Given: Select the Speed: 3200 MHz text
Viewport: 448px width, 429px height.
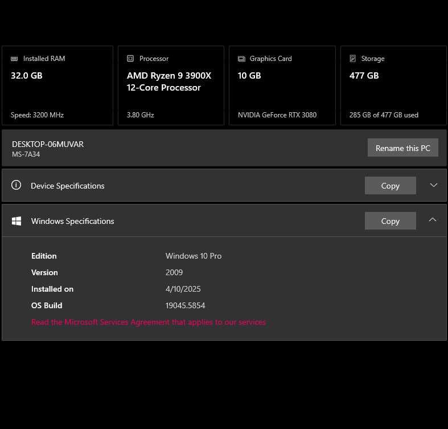Looking at the screenshot, I should 37,115.
